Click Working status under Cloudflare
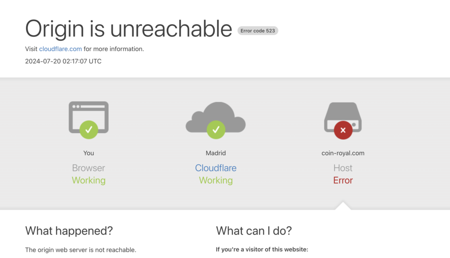Viewport: 450px width, 258px height. [216, 180]
